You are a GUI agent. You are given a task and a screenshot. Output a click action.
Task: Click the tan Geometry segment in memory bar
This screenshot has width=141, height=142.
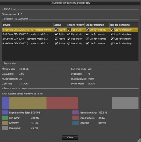(28, 103)
